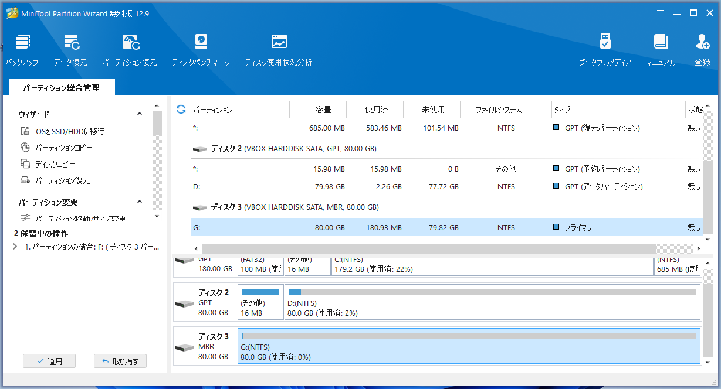Select the D: partition row
Viewport: 721px width, 389px height.
coord(447,186)
